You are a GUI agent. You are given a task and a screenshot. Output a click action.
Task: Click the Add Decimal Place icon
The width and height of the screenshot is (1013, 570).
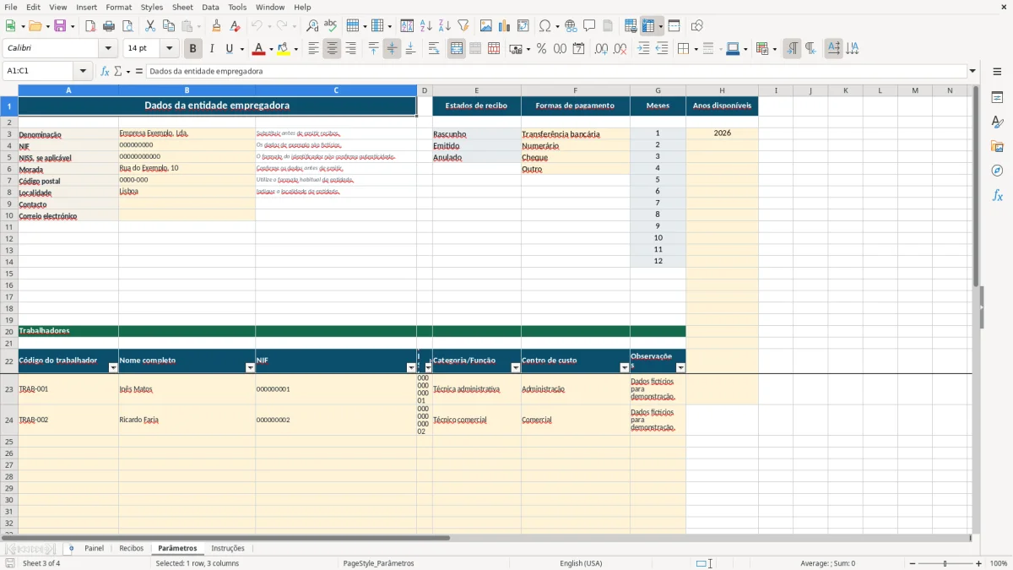[x=602, y=49]
